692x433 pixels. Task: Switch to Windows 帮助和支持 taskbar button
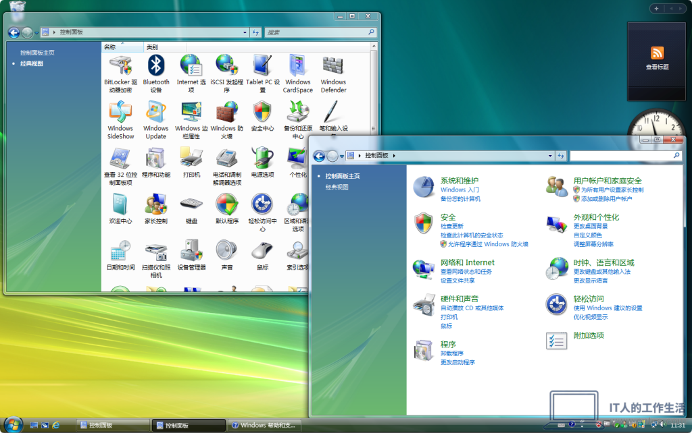265,426
